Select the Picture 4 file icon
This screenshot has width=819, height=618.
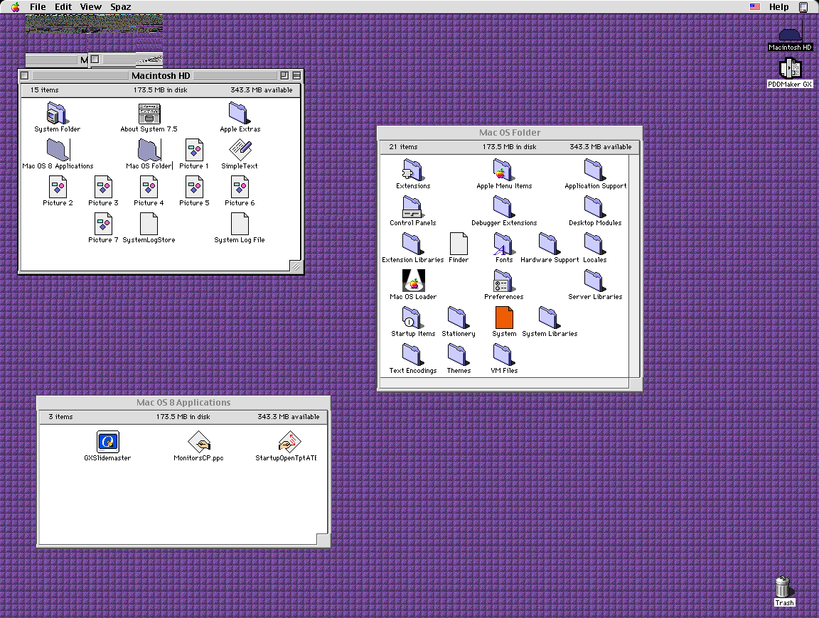[x=149, y=188]
